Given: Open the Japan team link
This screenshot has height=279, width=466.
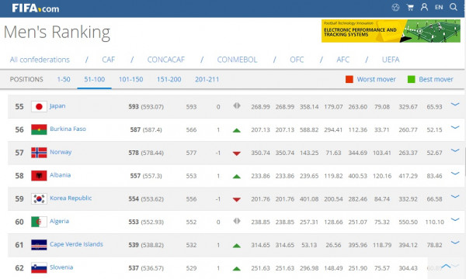Looking at the screenshot, I should click(57, 106).
